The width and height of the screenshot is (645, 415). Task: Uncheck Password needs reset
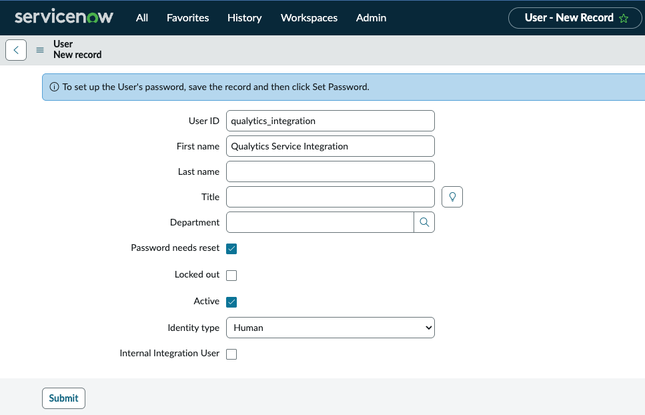231,249
